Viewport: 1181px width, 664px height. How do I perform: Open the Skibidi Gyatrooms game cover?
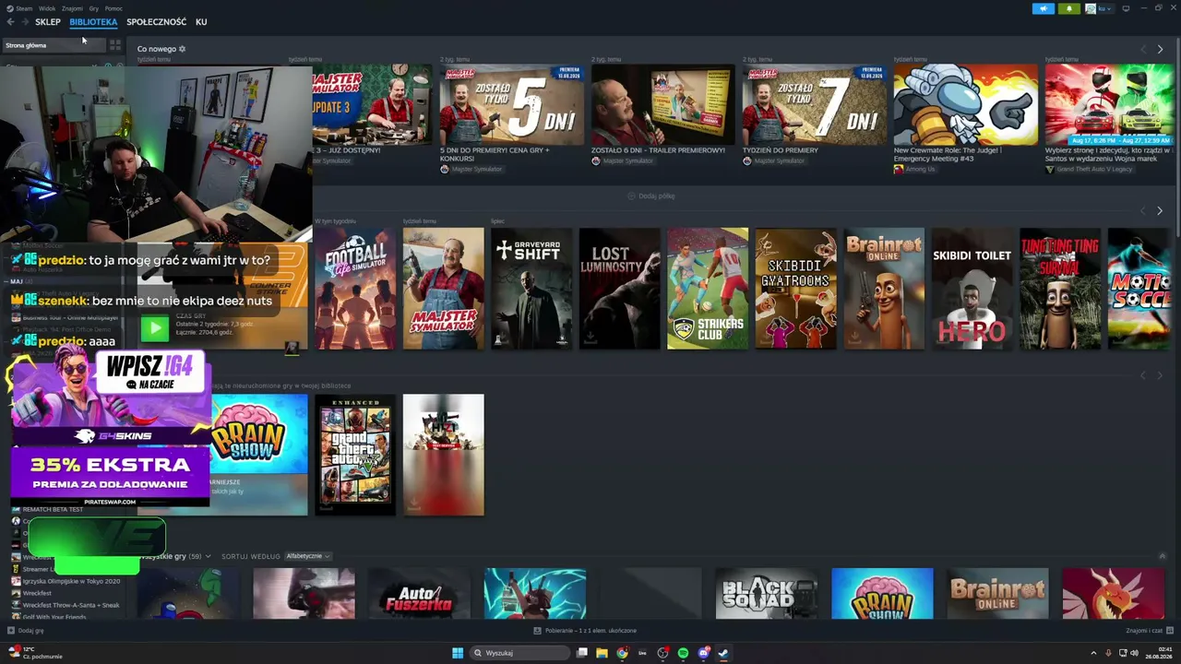pos(796,289)
